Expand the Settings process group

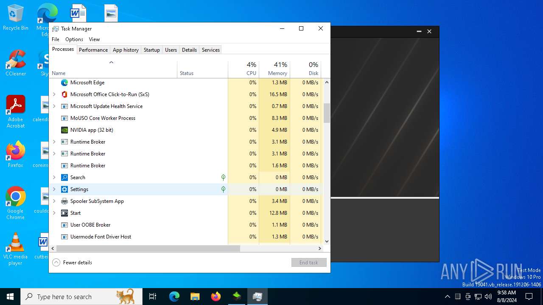(x=54, y=189)
